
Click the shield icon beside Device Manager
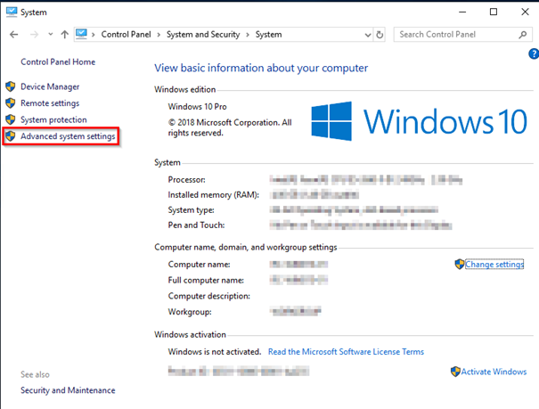tap(11, 87)
